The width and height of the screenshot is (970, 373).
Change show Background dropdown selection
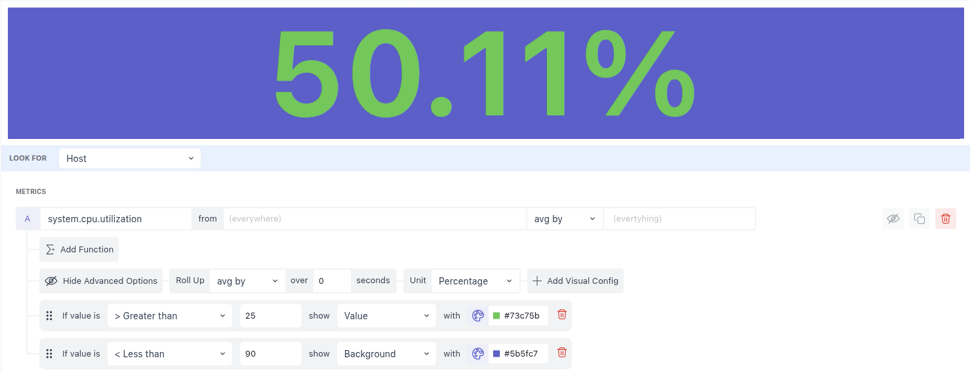(x=386, y=354)
